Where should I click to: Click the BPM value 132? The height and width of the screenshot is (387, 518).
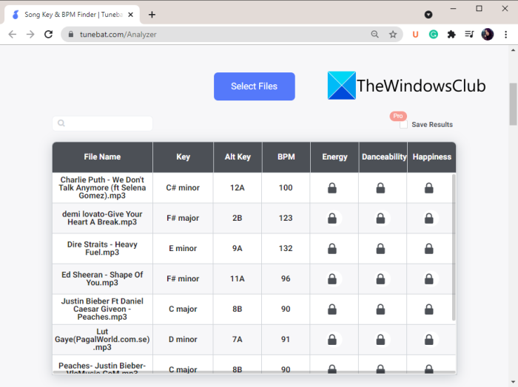[286, 249]
